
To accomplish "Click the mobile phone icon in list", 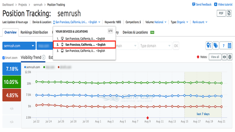I will tap(62, 45).
